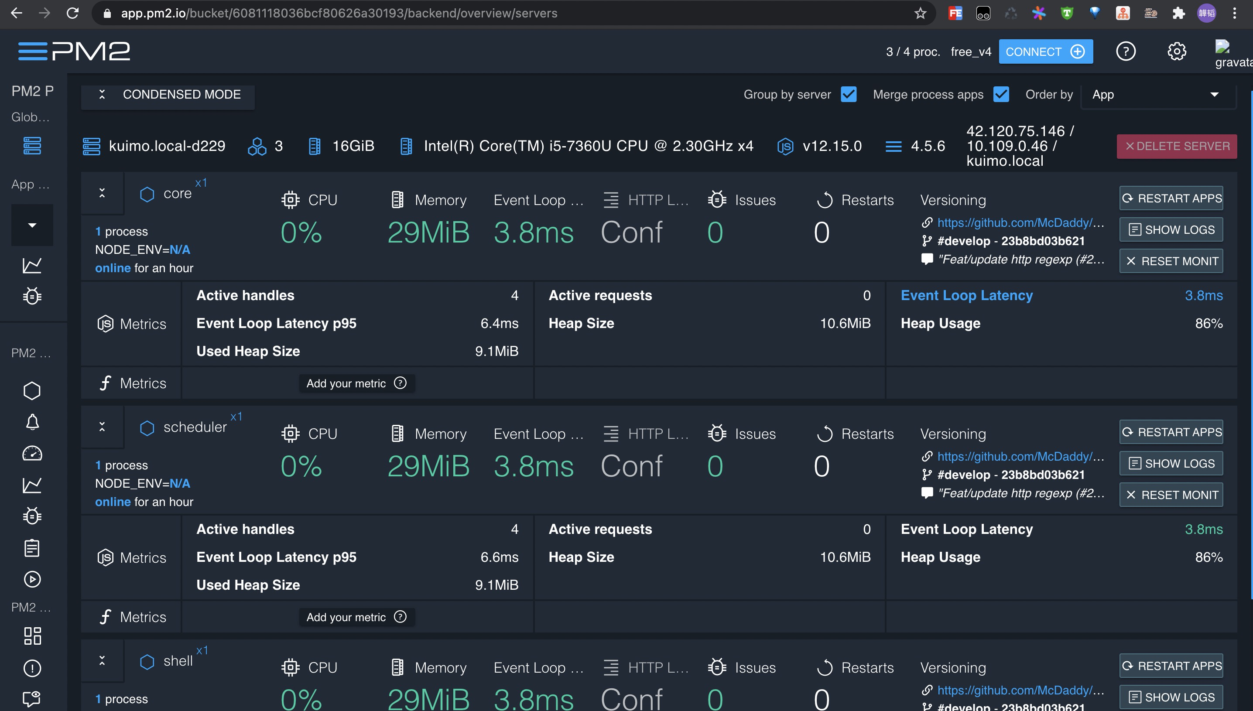Screen dimensions: 1253x711
Task: Click the scheduler app hexagon icon
Action: click(147, 428)
